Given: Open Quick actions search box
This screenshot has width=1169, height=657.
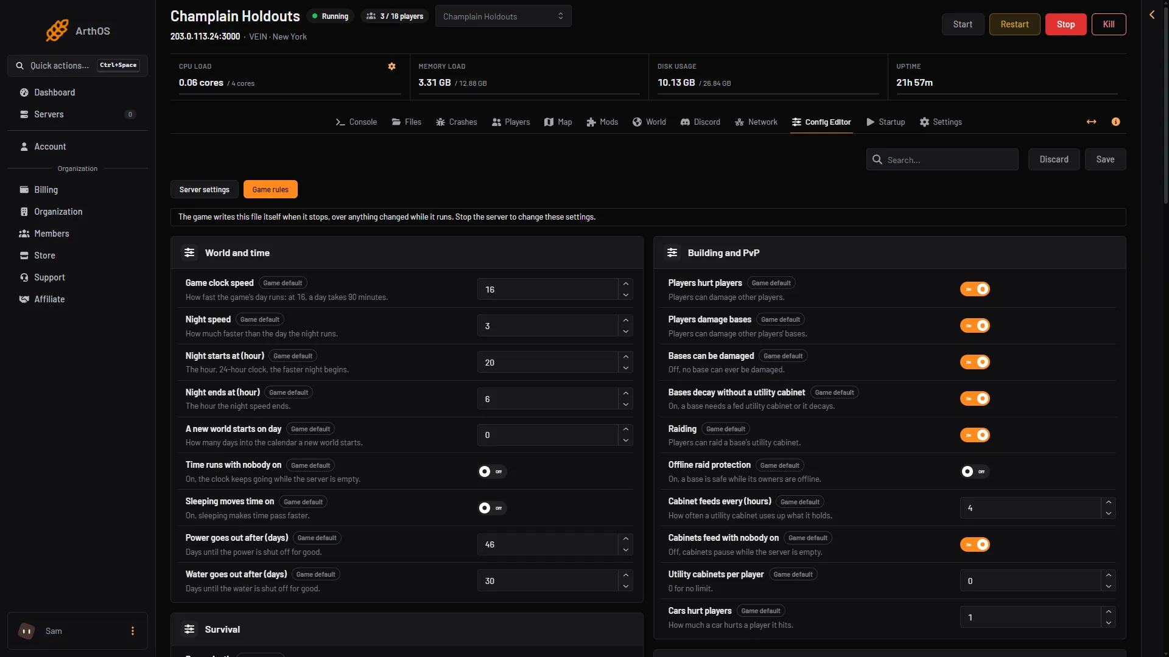Looking at the screenshot, I should click(x=77, y=66).
